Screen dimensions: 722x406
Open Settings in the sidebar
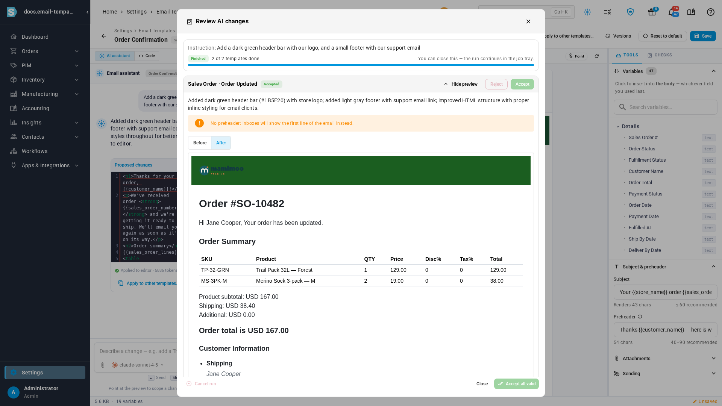(x=45, y=373)
